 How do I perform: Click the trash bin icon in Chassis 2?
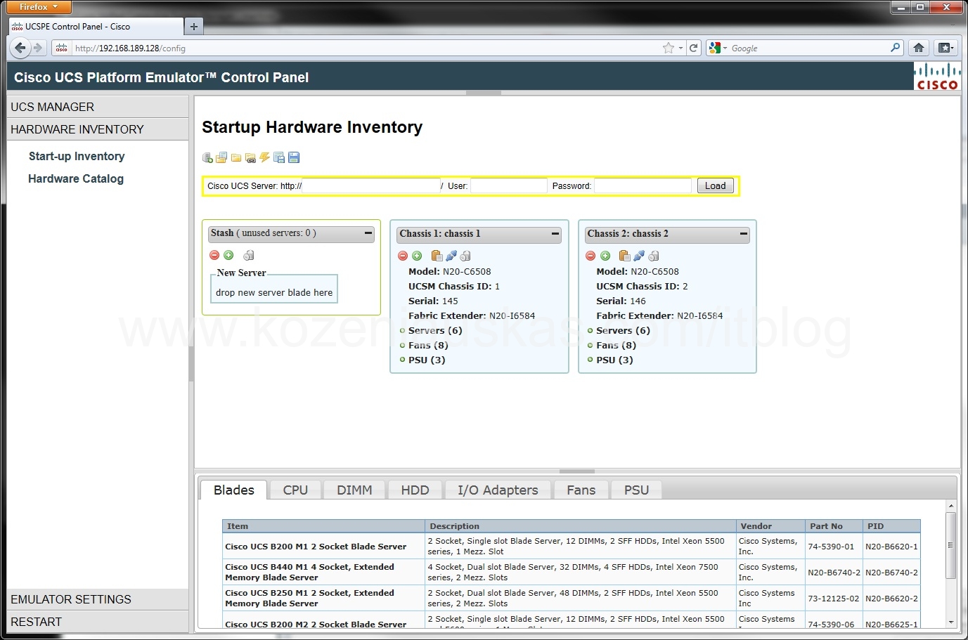click(654, 256)
